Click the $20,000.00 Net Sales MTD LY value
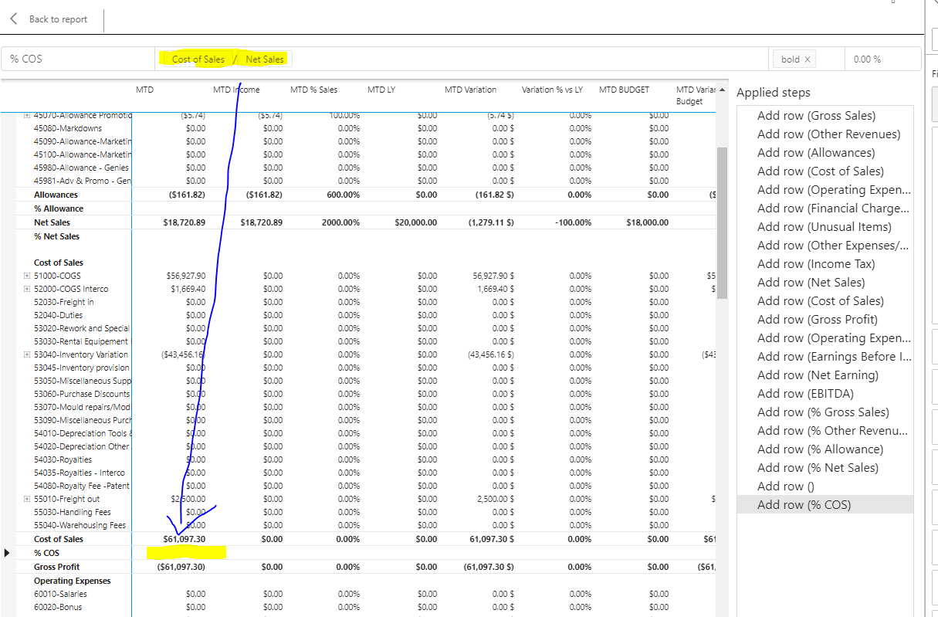This screenshot has height=617, width=938. 415,222
